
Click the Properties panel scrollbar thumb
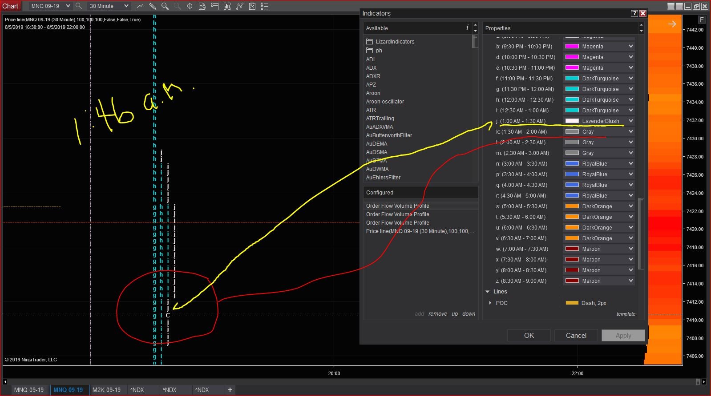pos(641,234)
